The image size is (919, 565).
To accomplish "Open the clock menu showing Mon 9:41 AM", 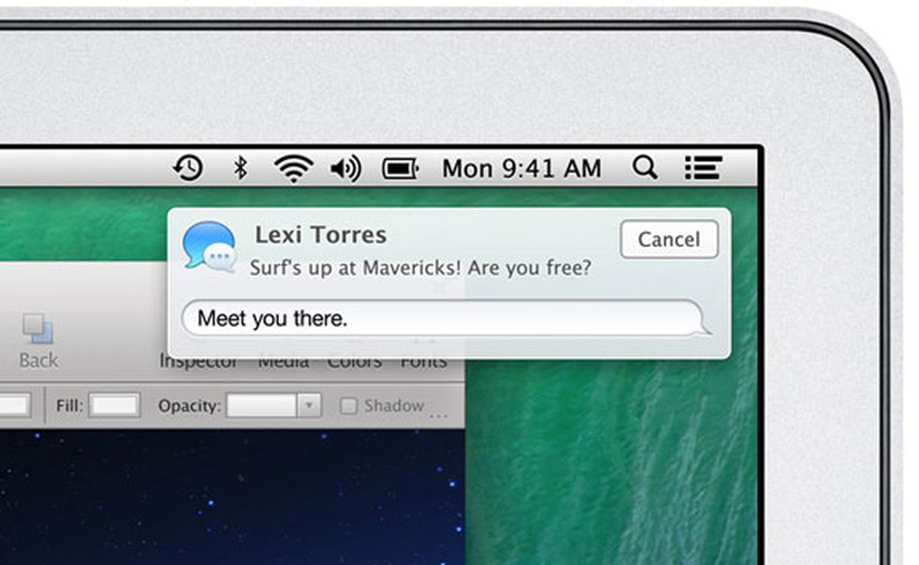I will (523, 167).
